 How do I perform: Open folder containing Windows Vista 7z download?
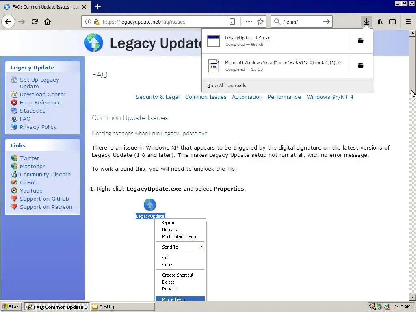pos(361,65)
